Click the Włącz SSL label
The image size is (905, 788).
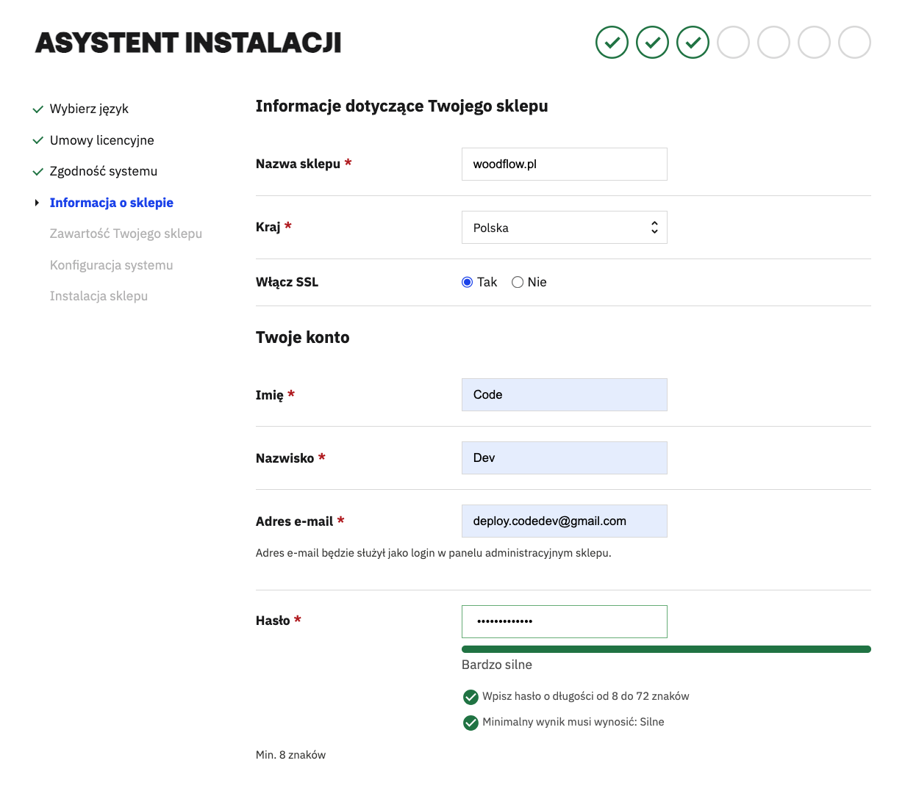pos(287,282)
